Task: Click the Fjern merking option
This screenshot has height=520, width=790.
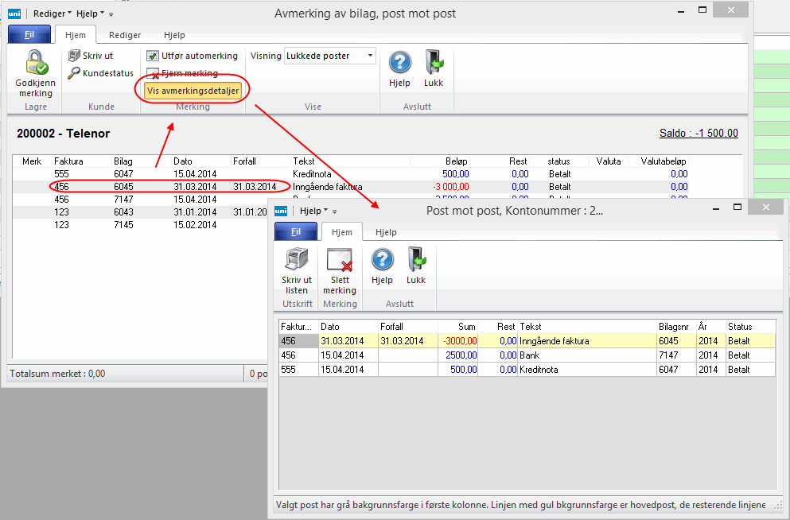Action: (189, 73)
